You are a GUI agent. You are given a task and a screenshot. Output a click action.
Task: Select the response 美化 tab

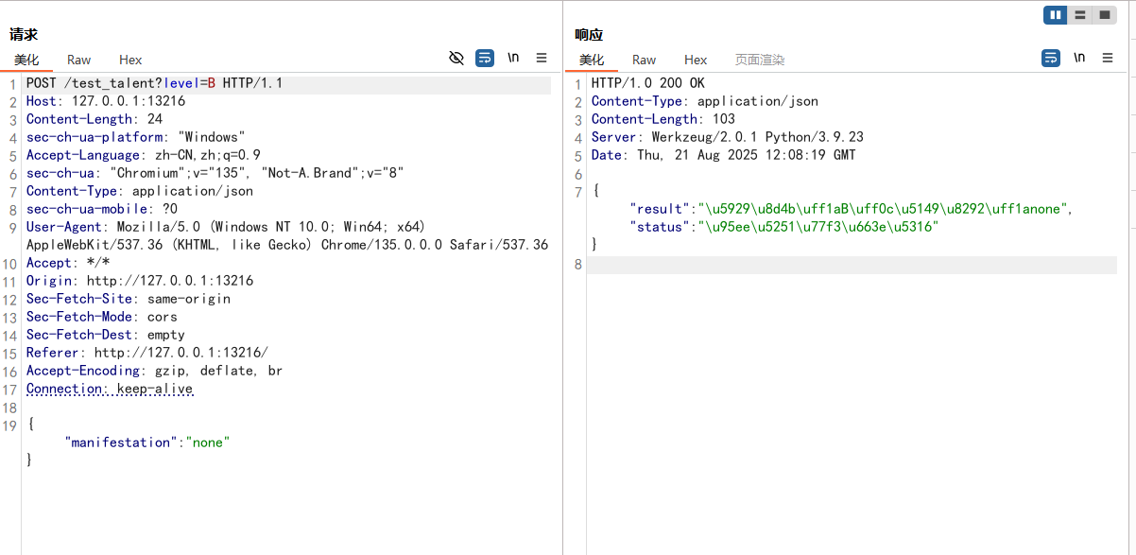click(592, 60)
